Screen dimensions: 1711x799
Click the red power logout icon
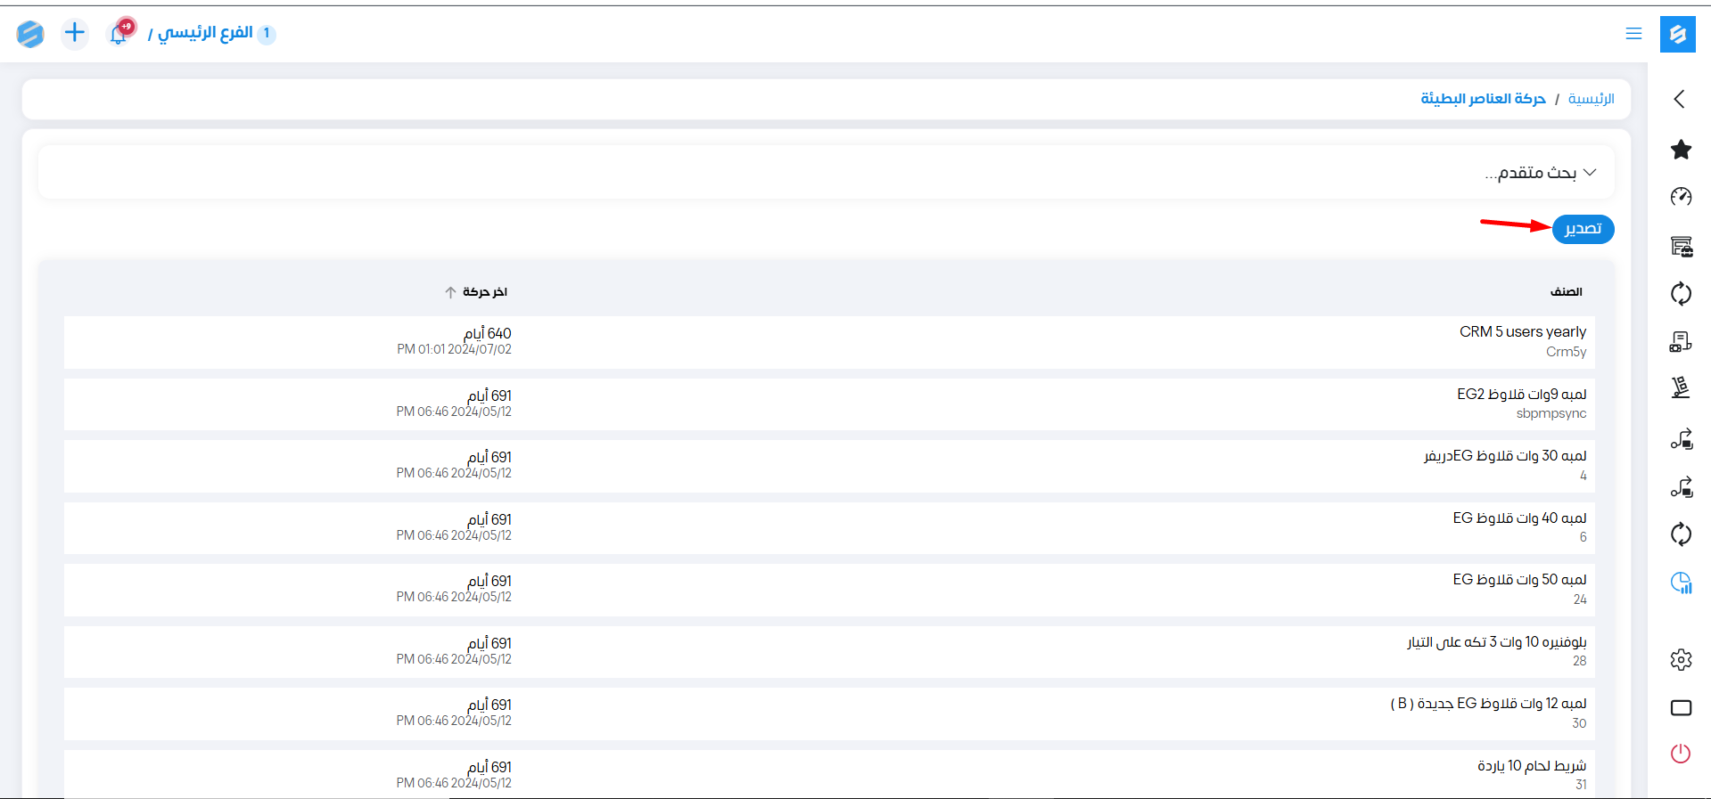coord(1681,754)
